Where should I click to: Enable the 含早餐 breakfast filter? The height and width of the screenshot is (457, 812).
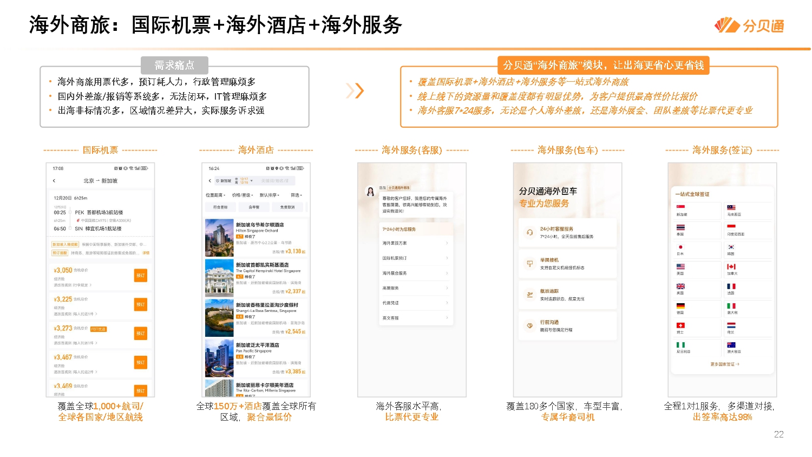(254, 207)
